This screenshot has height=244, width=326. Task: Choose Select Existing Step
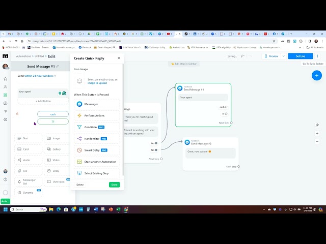point(97,173)
